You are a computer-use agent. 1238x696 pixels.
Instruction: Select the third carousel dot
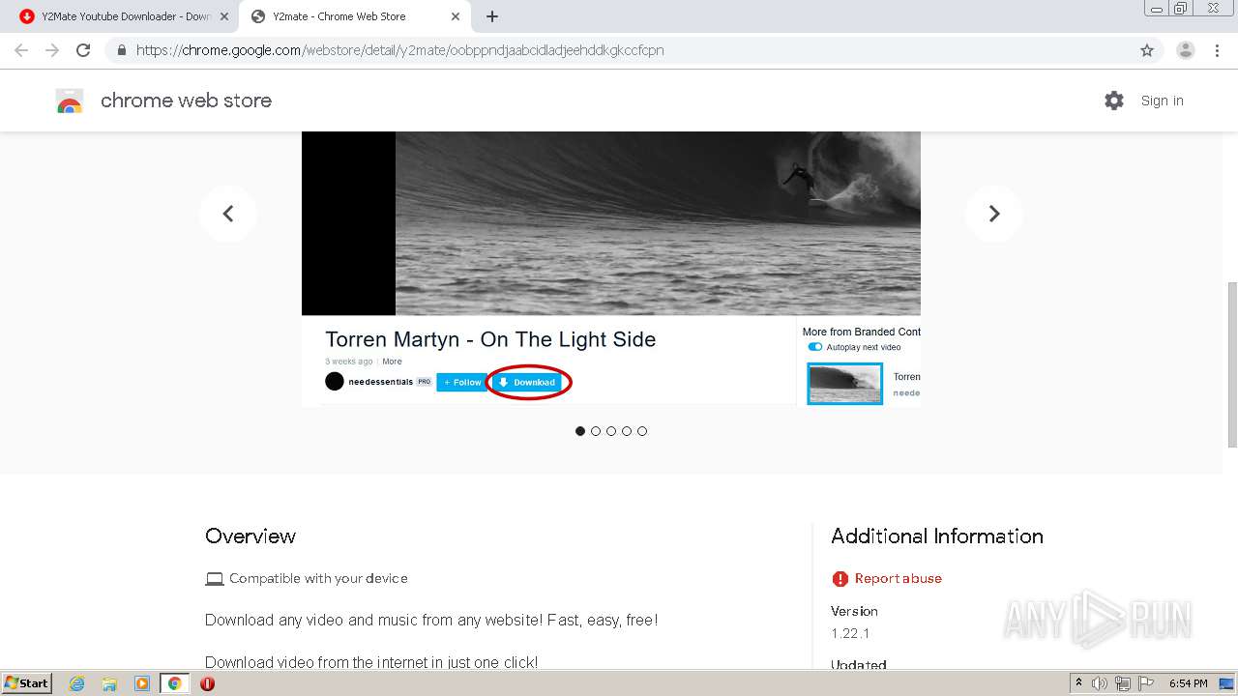(x=611, y=431)
